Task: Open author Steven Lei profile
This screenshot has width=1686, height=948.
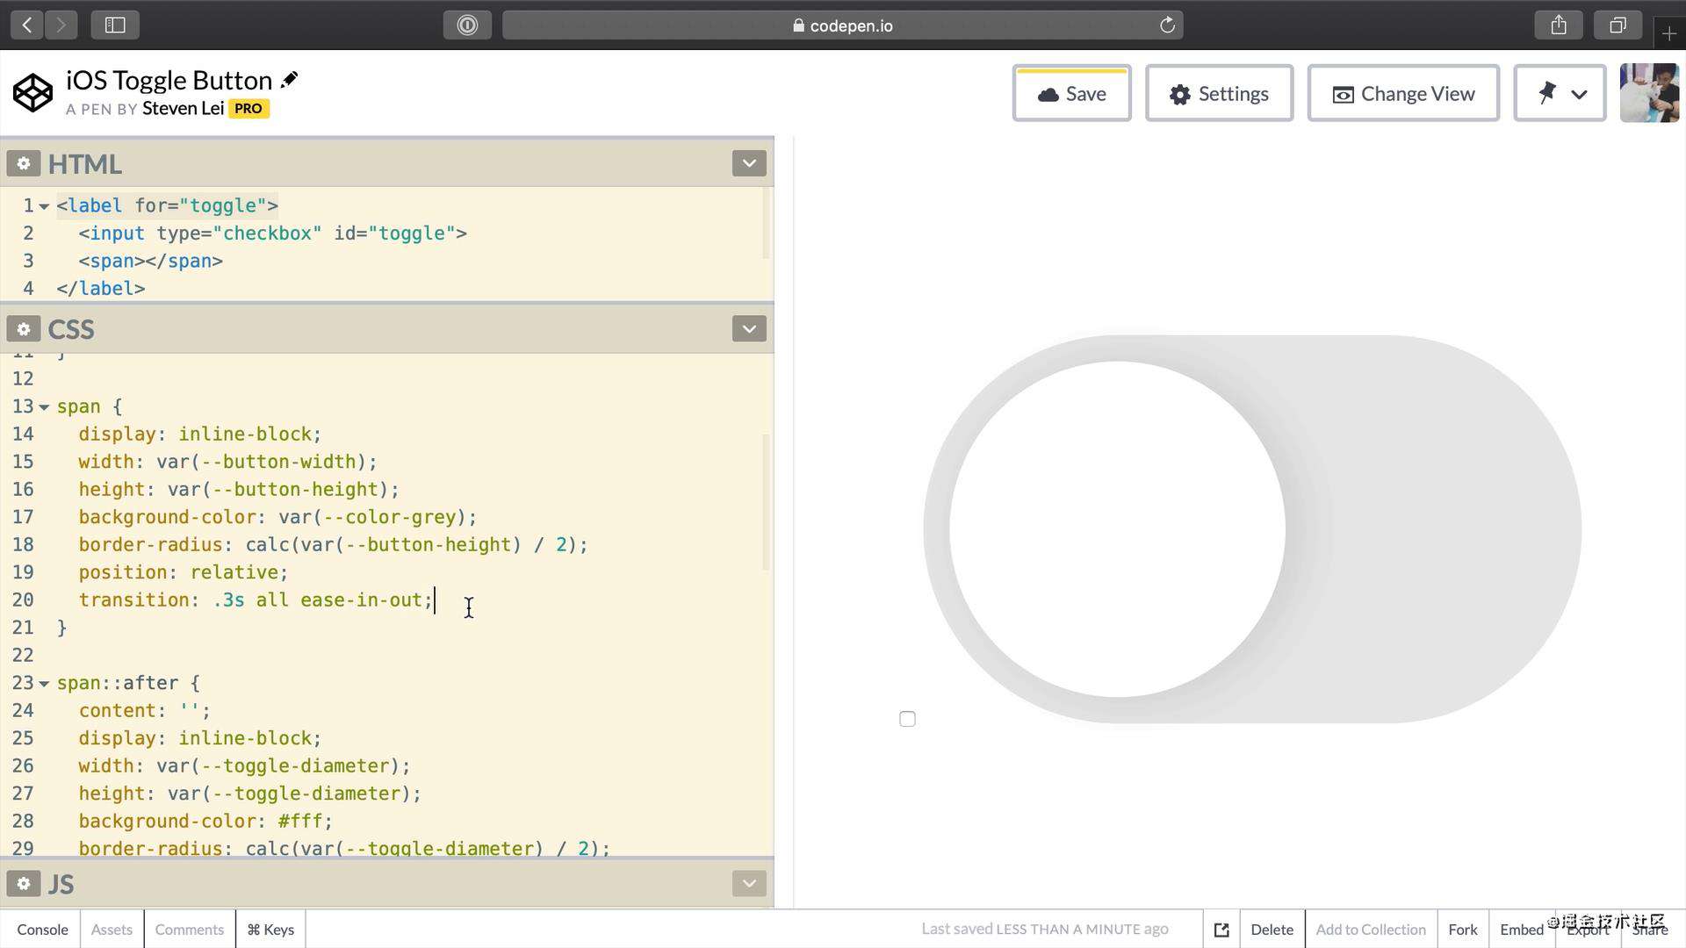Action: [x=183, y=108]
